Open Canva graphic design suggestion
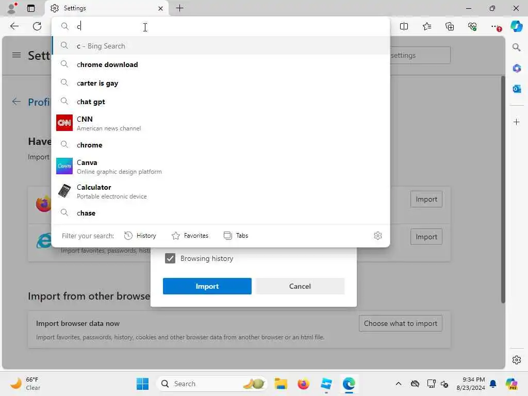 (221, 167)
